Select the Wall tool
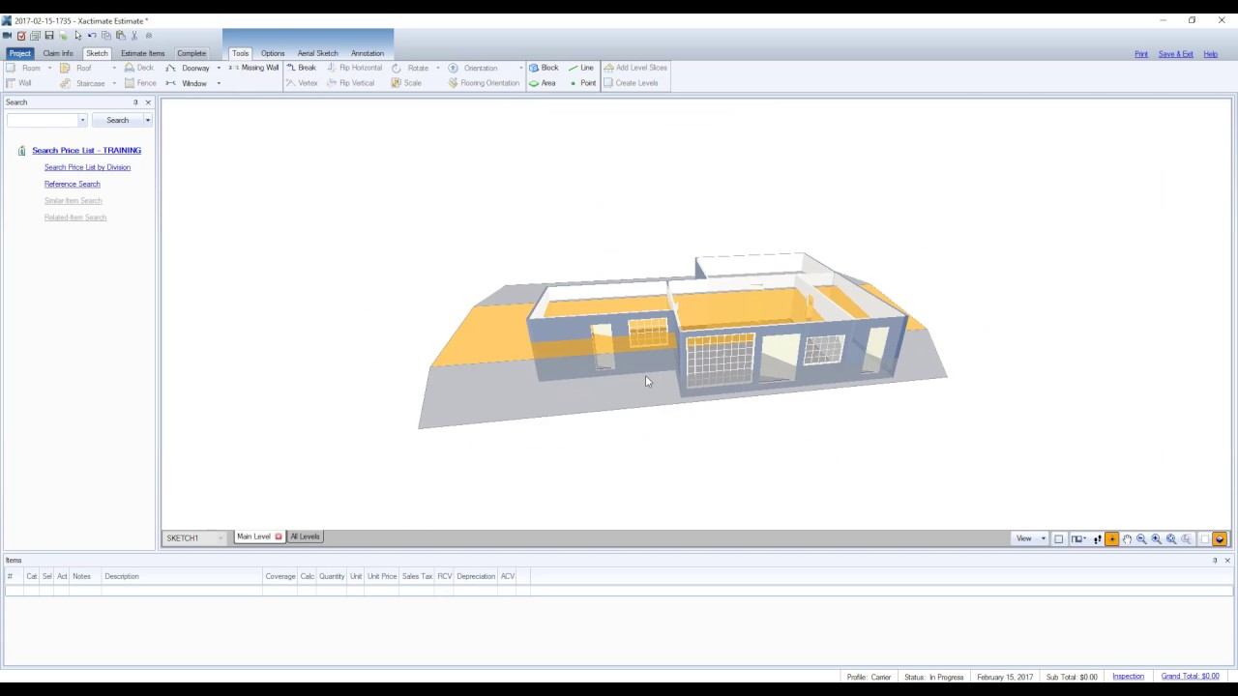The image size is (1238, 696). click(18, 83)
